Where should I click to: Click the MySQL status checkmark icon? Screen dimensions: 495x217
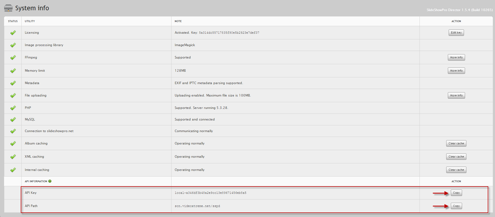point(13,119)
